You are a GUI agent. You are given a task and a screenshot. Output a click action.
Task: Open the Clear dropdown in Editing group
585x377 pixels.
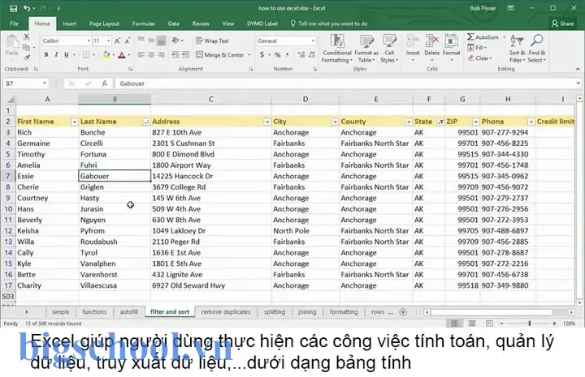(x=480, y=58)
